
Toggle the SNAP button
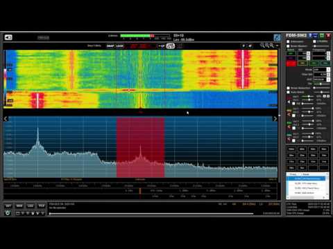click(110, 46)
